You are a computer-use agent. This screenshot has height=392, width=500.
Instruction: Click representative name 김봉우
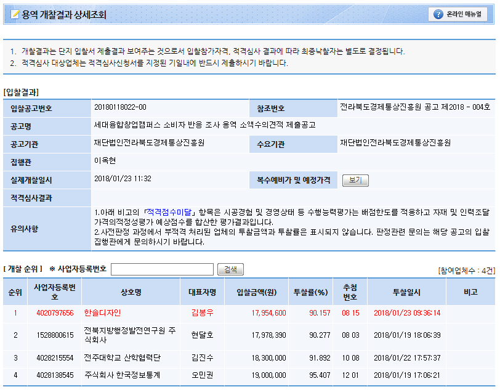(202, 313)
